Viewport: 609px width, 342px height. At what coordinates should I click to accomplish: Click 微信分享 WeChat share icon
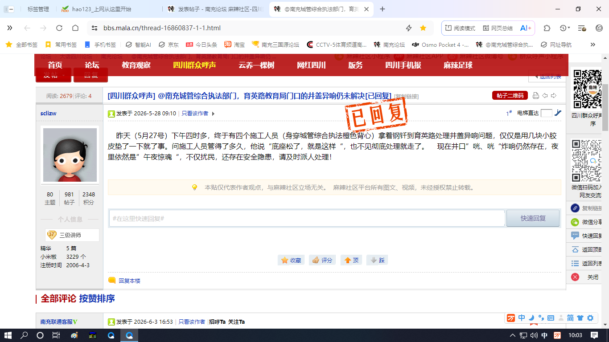pyautogui.click(x=575, y=222)
